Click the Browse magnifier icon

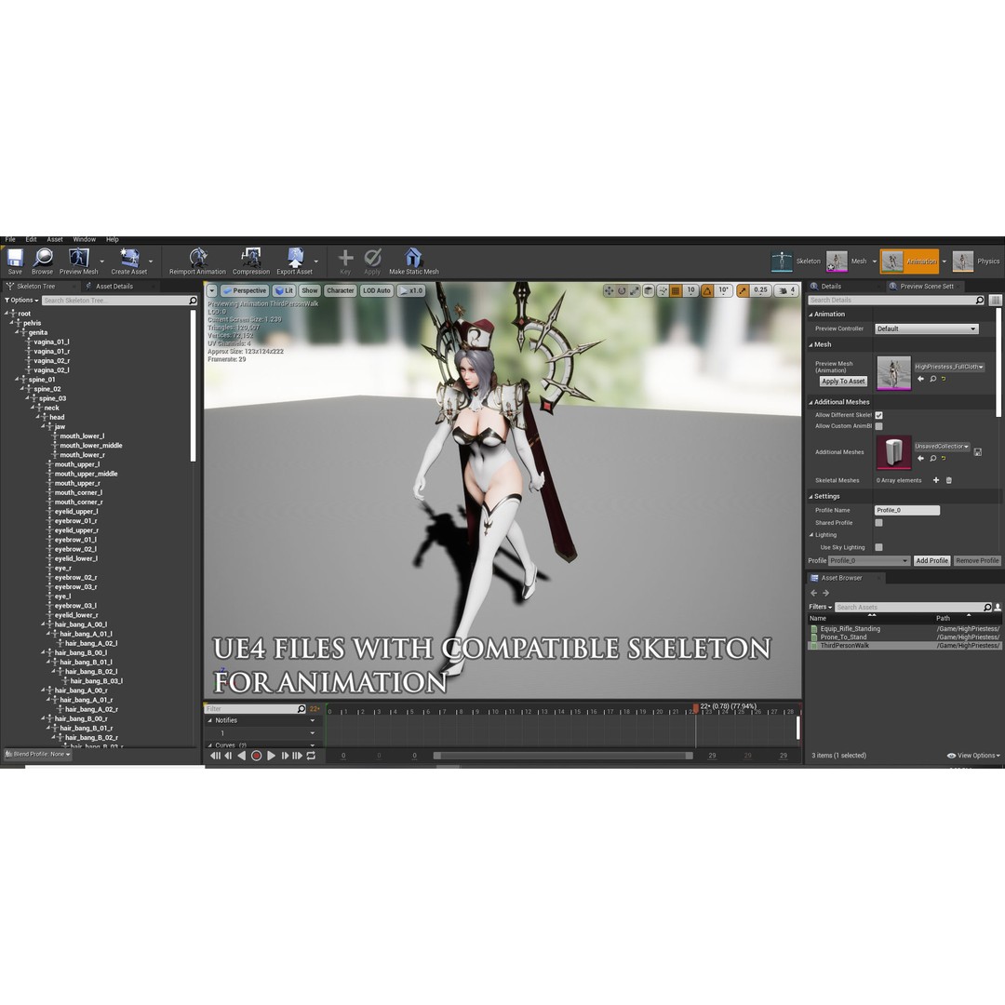[43, 258]
